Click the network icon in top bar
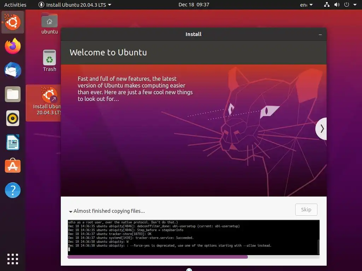This screenshot has width=362, height=271. point(327,5)
